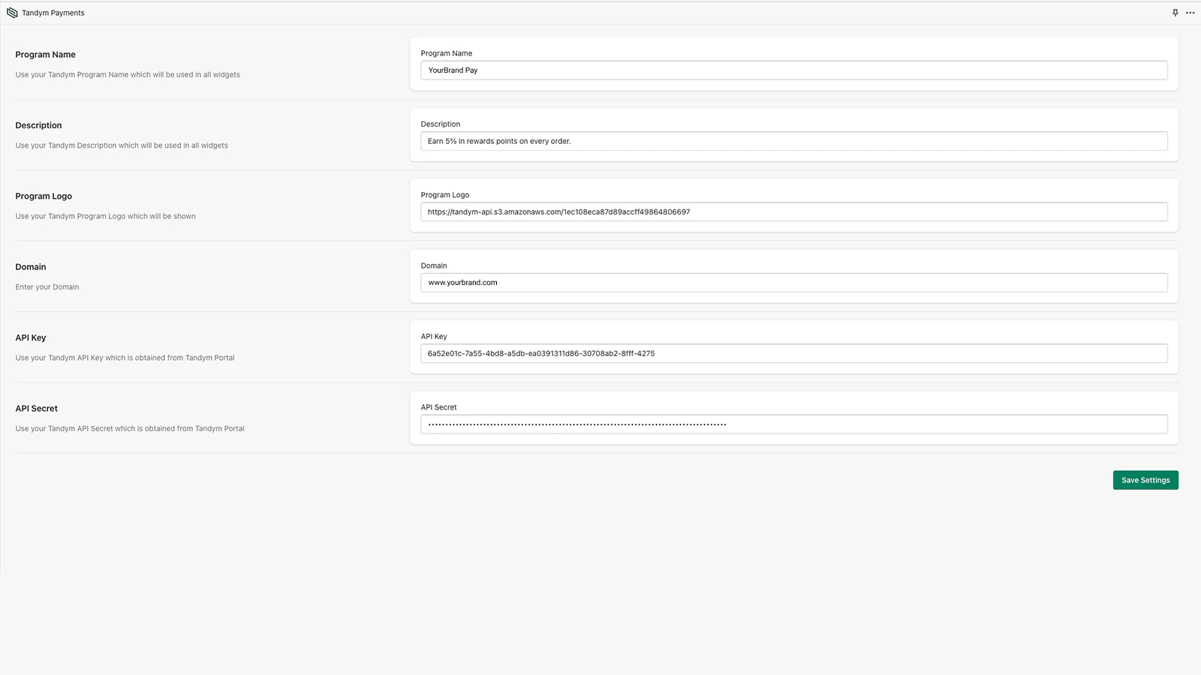
Task: Click help text 'Program Logo which will be shown'
Action: pos(106,217)
